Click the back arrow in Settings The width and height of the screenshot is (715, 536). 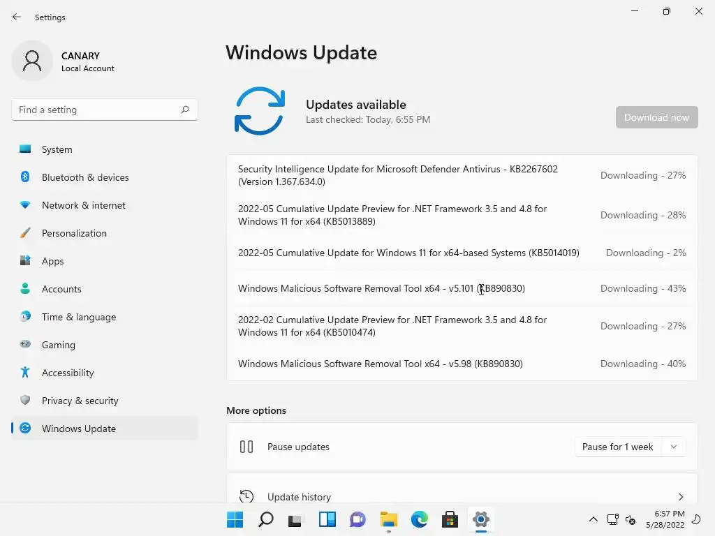coord(17,17)
